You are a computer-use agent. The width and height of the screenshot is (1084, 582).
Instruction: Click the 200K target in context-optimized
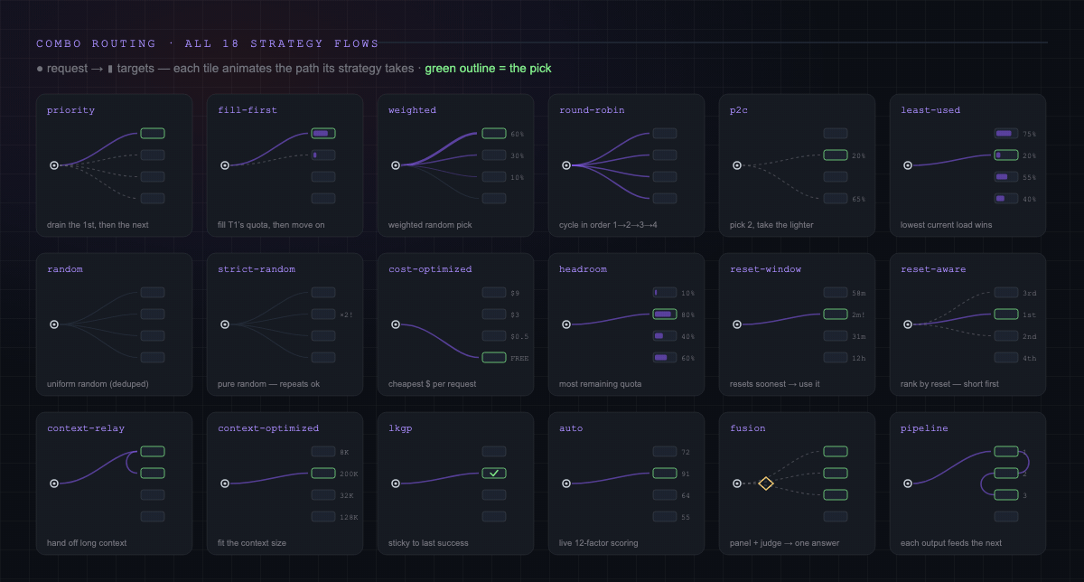click(323, 473)
